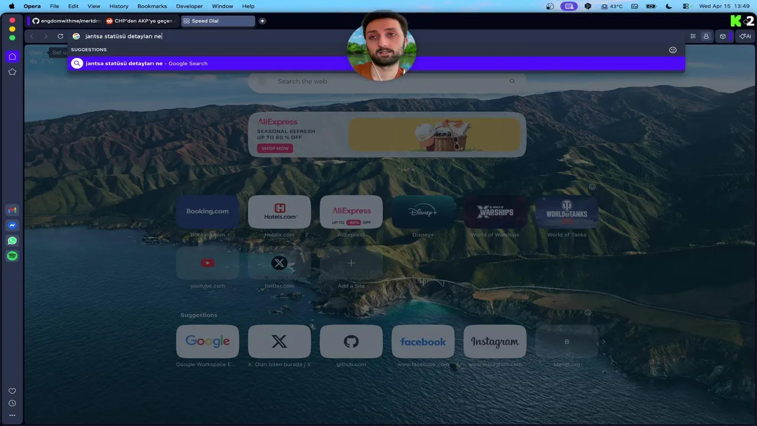
Task: Open a new tab with plus button
Action: (x=262, y=21)
